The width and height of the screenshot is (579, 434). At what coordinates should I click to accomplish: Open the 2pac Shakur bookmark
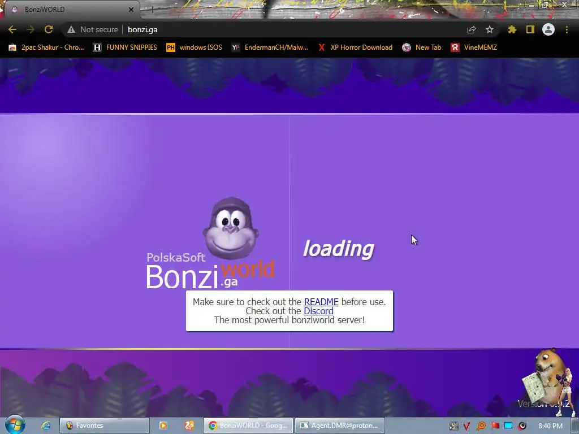click(46, 47)
